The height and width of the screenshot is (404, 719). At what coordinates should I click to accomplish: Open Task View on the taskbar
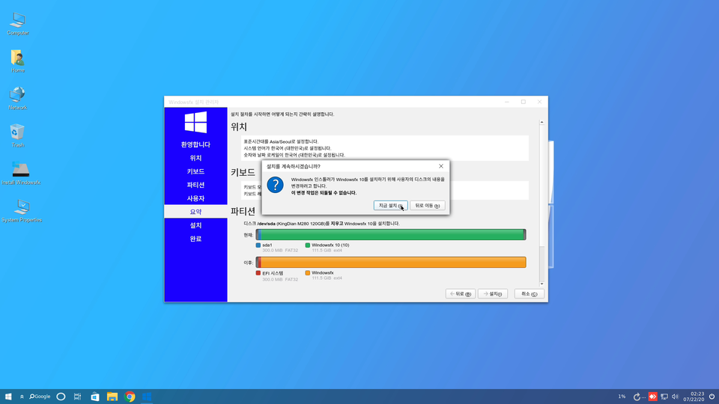pyautogui.click(x=77, y=397)
